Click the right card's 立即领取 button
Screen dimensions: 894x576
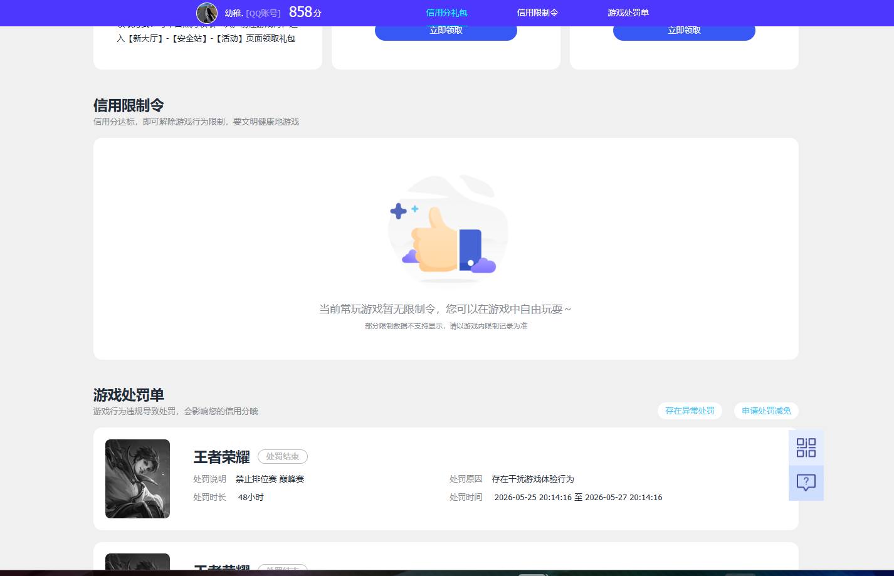(x=684, y=32)
